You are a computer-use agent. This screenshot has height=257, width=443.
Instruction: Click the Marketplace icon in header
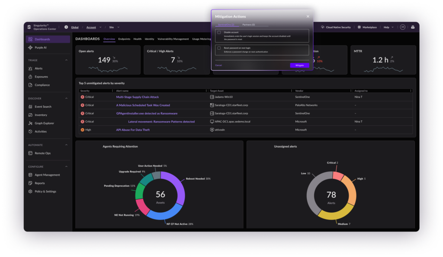coord(359,27)
